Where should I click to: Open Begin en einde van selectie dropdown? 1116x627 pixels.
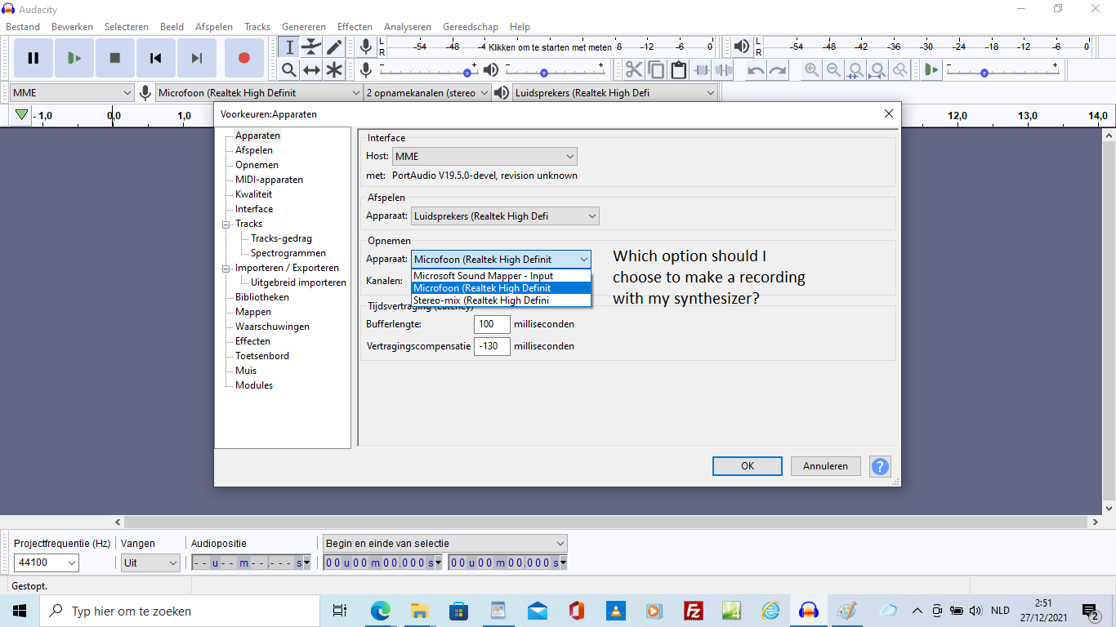pos(444,543)
